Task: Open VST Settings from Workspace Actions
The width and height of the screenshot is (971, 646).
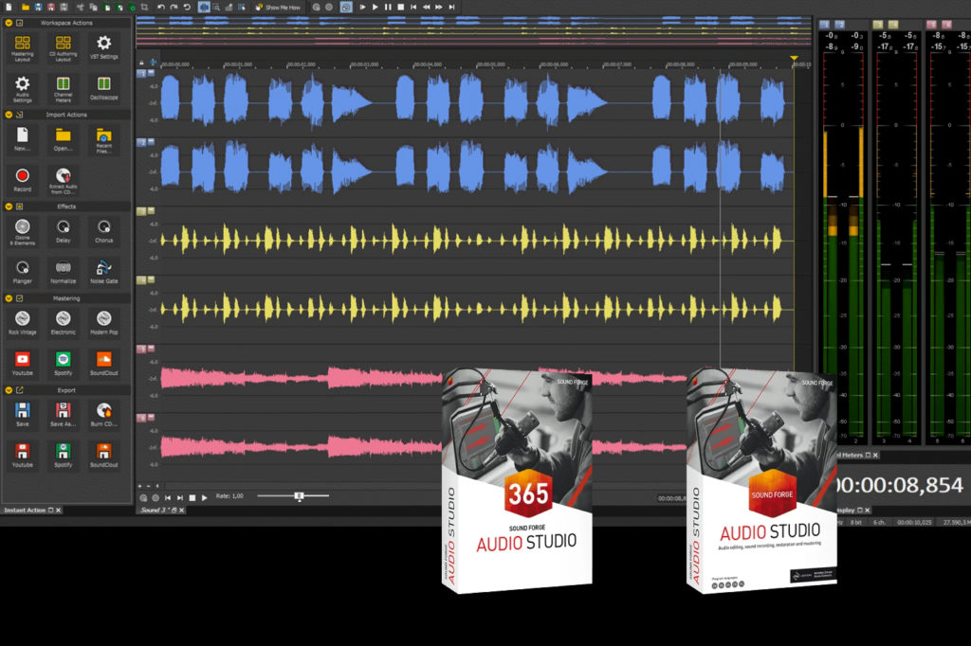Action: pyautogui.click(x=104, y=47)
